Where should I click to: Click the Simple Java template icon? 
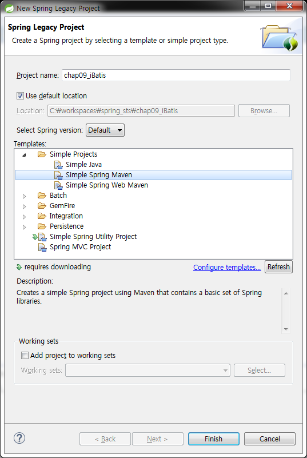[58, 165]
